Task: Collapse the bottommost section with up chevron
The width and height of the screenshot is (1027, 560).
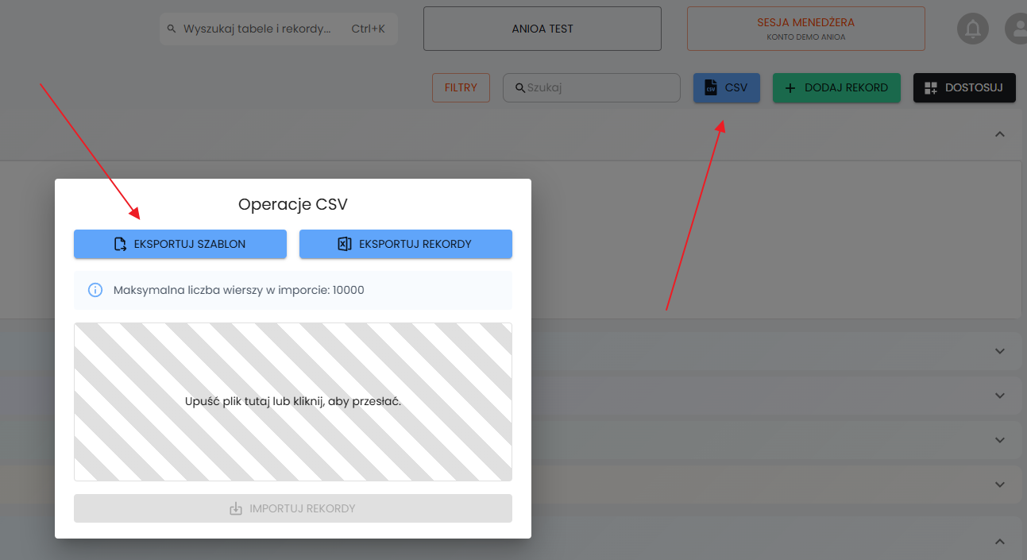Action: pyautogui.click(x=1000, y=542)
